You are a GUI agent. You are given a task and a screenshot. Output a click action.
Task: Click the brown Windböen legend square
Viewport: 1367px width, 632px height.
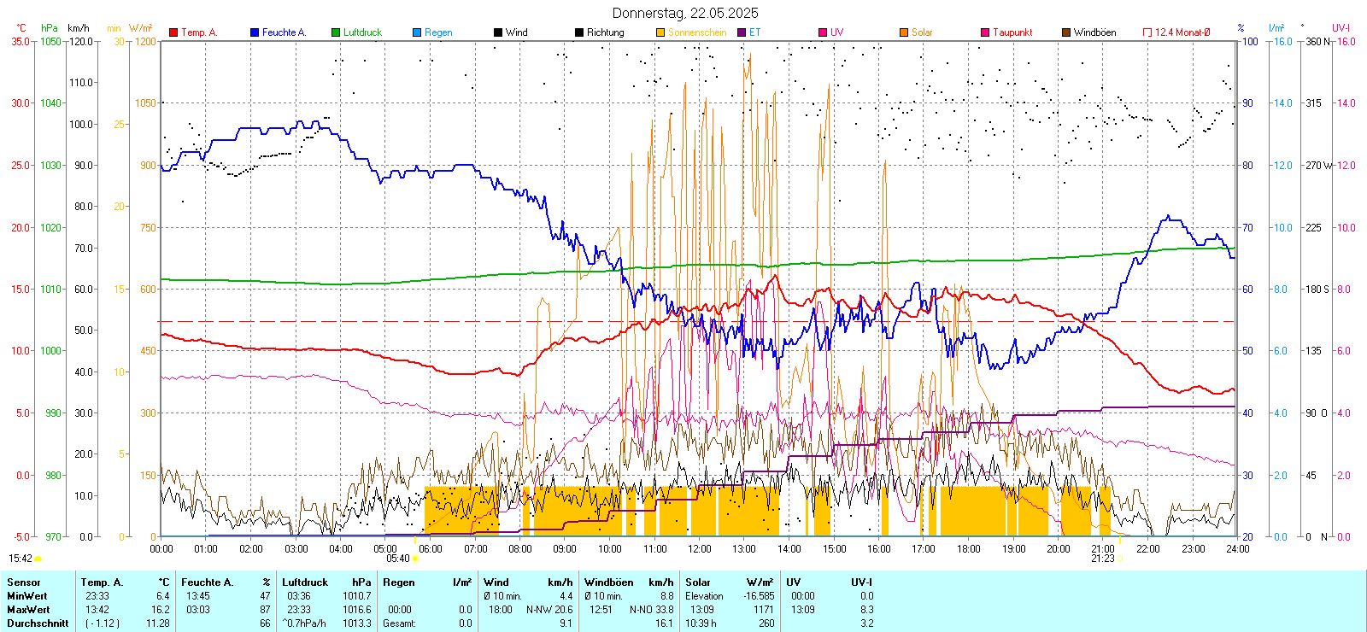point(1066,32)
